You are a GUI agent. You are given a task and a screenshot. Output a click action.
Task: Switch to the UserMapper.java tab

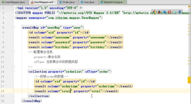pyautogui.click(x=14, y=2)
